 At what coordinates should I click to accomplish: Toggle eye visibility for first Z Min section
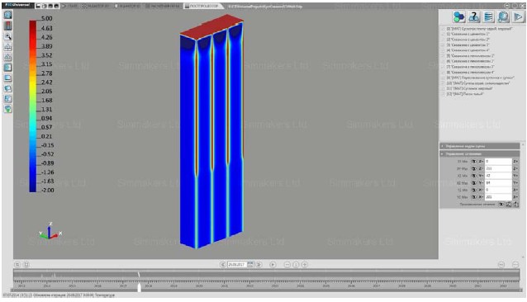point(474,162)
